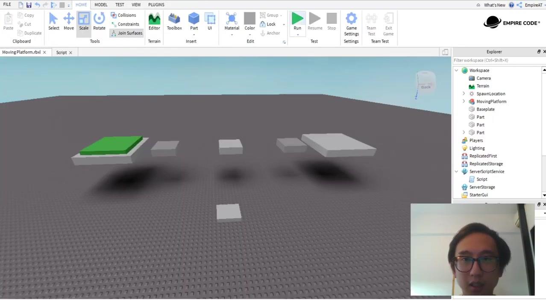Expand the SpawnLocation tree item
The width and height of the screenshot is (546, 307).
click(x=464, y=94)
